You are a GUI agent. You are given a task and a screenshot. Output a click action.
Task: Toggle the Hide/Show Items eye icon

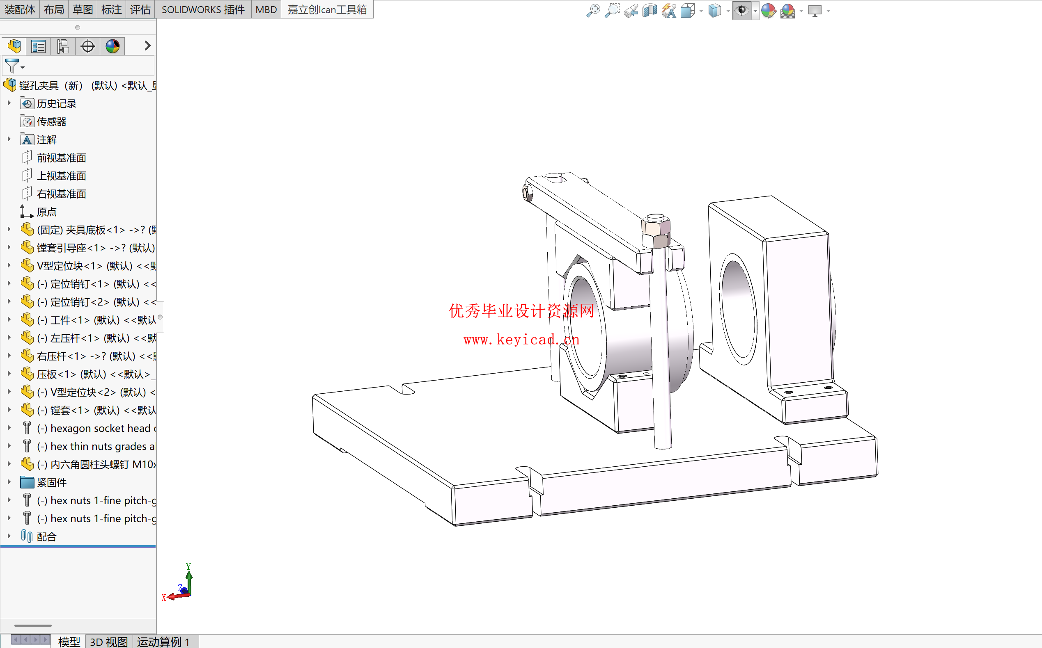[742, 10]
